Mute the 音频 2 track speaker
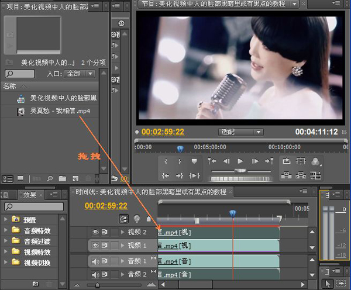This screenshot has width=351, height=290. tap(95, 275)
